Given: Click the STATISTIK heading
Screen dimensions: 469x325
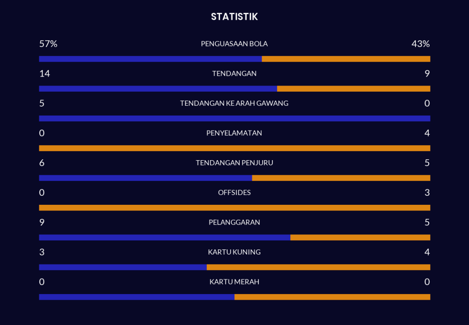Looking at the screenshot, I should tap(234, 17).
